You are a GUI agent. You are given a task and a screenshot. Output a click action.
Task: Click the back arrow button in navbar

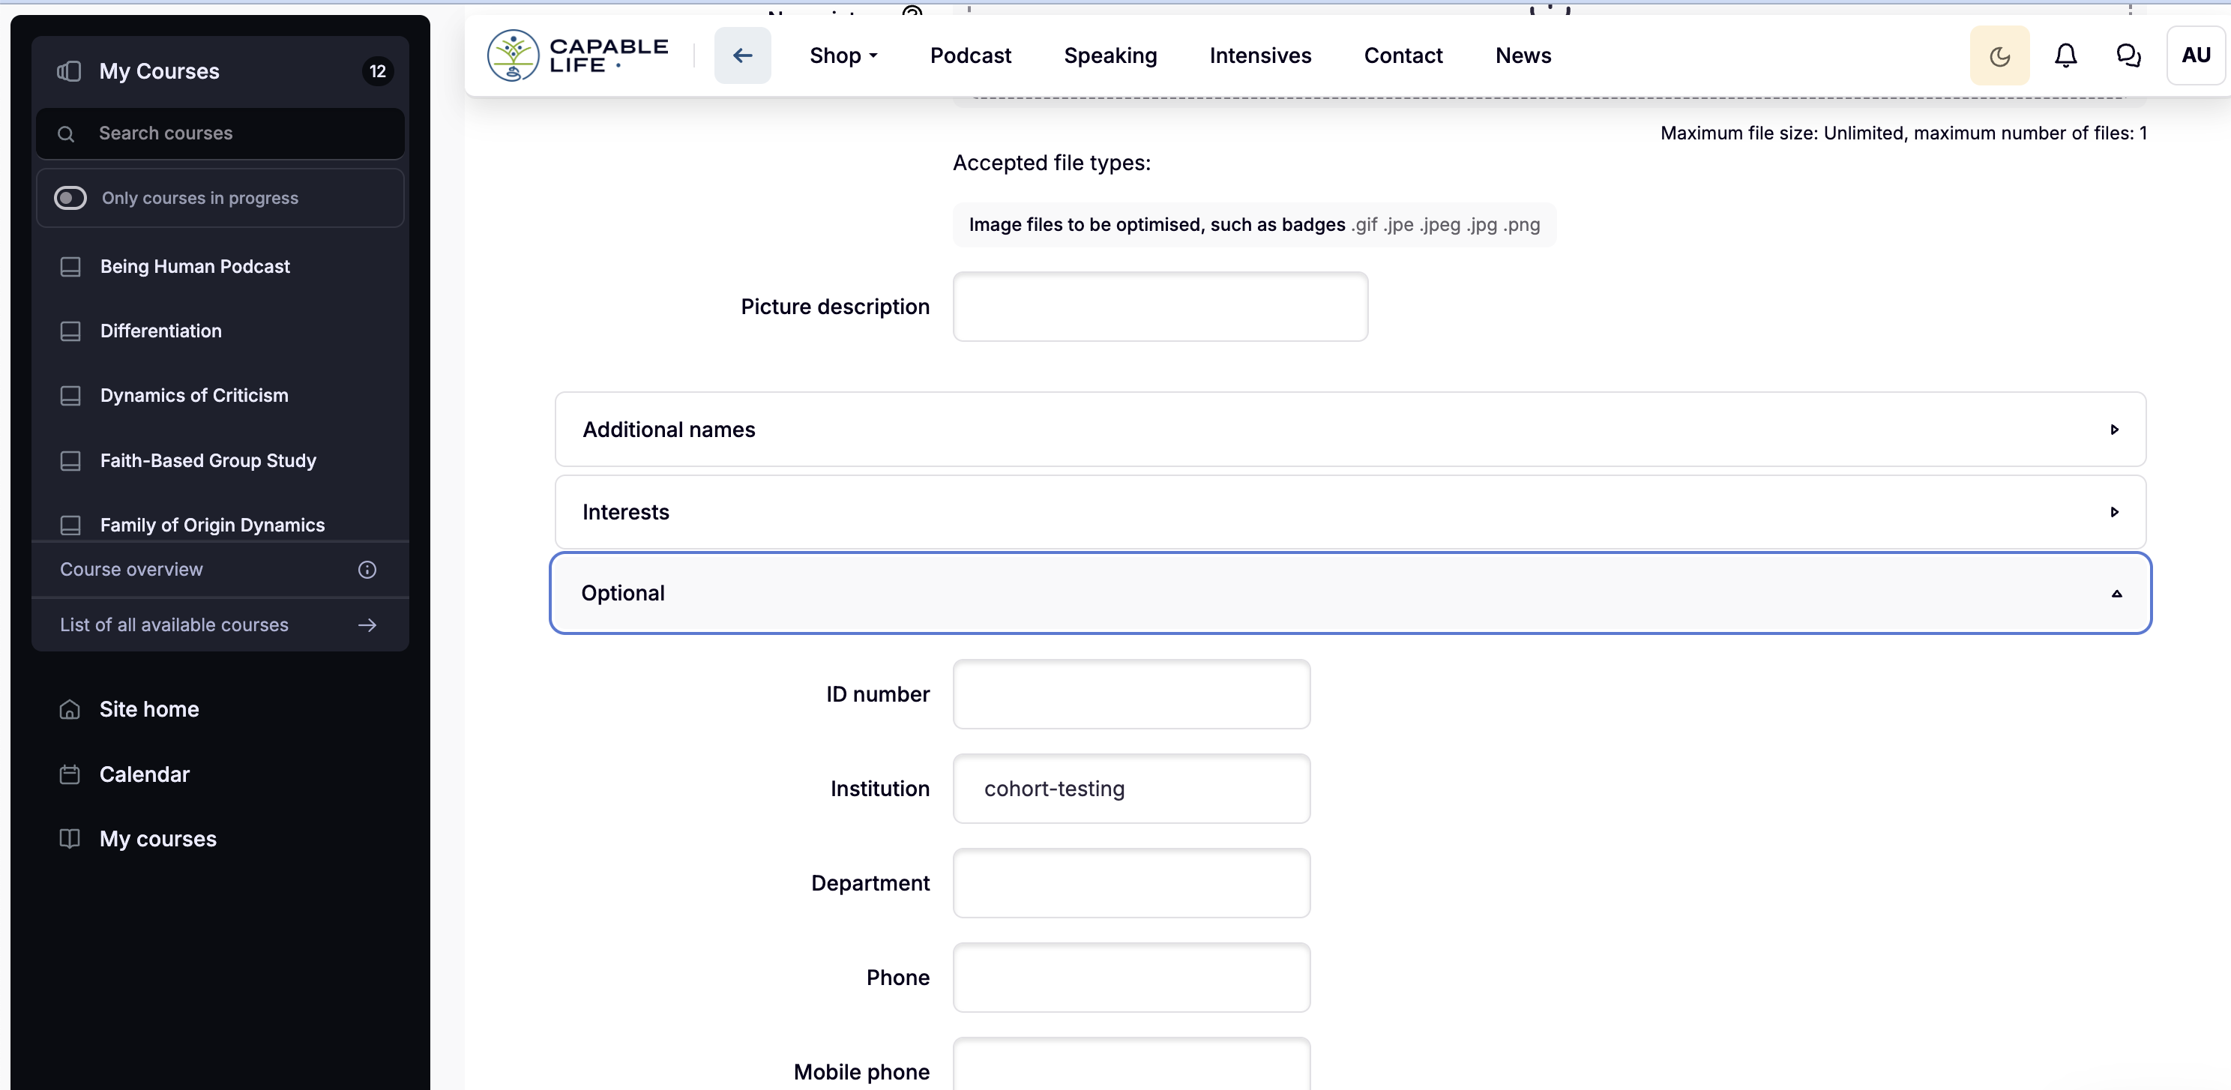tap(742, 55)
